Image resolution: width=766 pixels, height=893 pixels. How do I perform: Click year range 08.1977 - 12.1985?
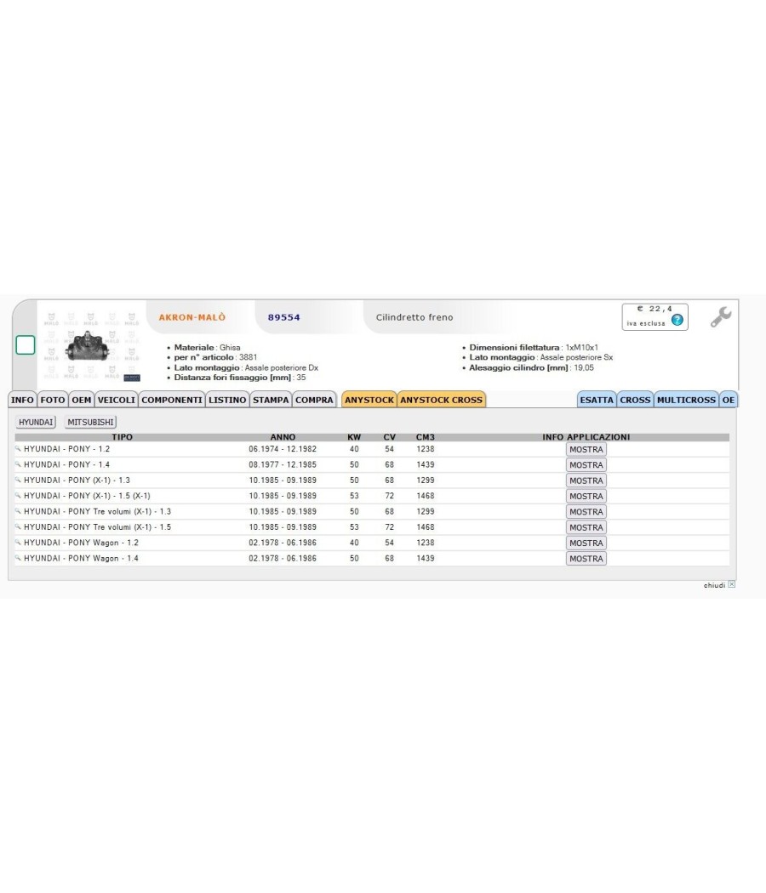[x=283, y=464]
